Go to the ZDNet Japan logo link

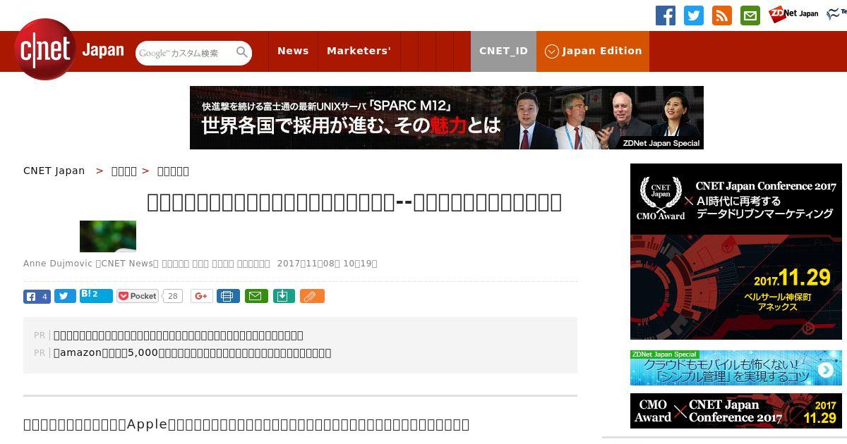(793, 13)
